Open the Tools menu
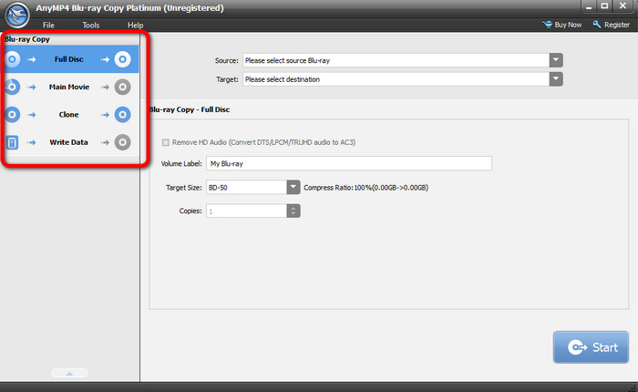Viewport: 638px width, 392px height. [x=91, y=25]
